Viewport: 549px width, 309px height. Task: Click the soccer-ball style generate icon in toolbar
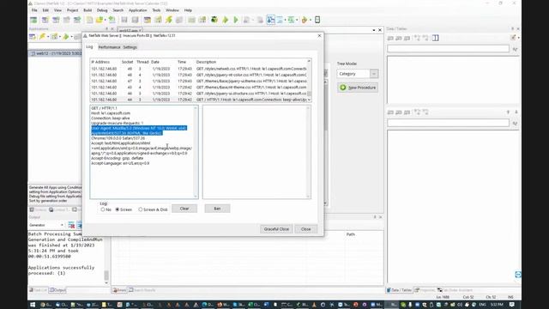214,20
